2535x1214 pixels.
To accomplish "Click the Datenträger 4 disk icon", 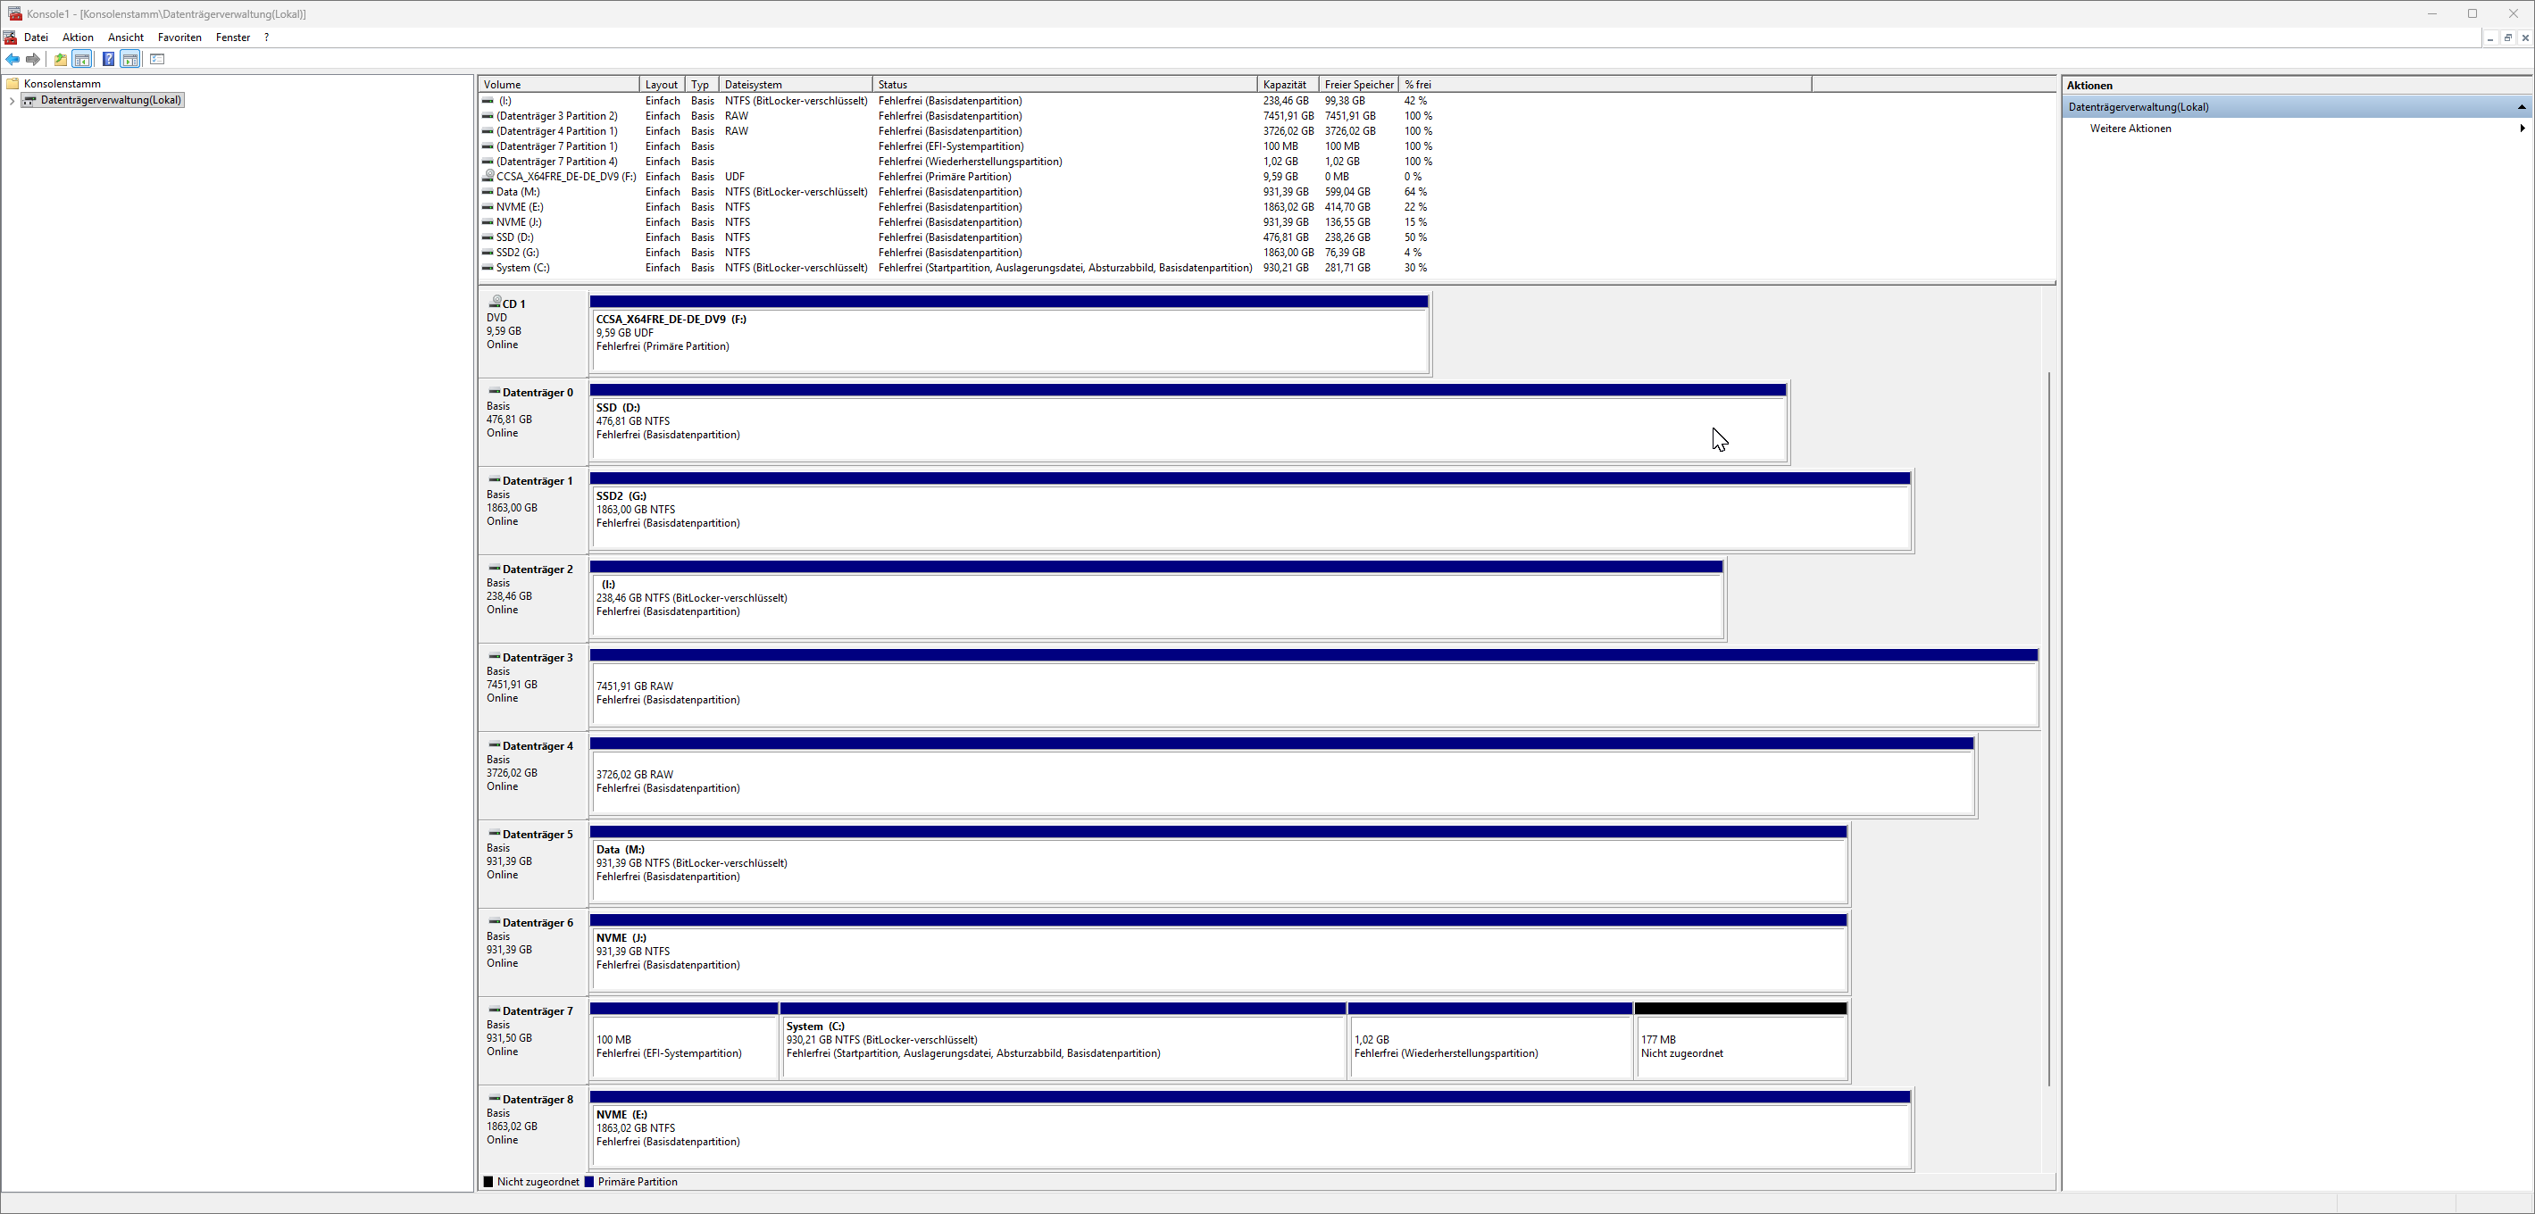I will 494,745.
